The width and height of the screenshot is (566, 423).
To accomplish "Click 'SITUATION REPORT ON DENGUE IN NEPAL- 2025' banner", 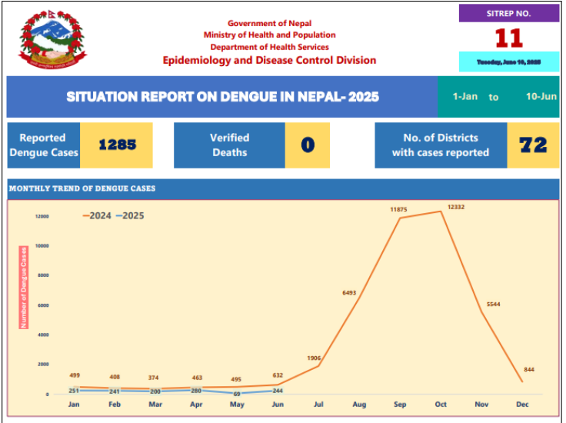I will click(x=222, y=97).
